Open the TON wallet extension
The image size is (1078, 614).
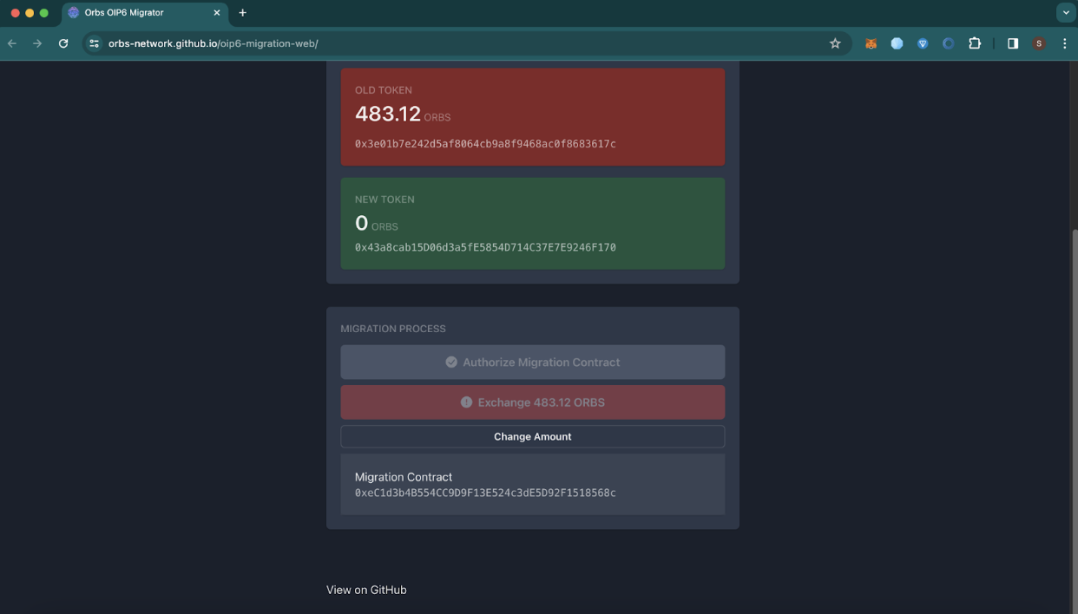(922, 43)
